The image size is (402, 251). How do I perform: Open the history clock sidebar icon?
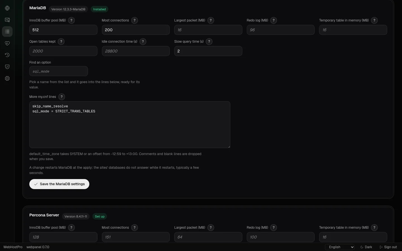pos(7,55)
